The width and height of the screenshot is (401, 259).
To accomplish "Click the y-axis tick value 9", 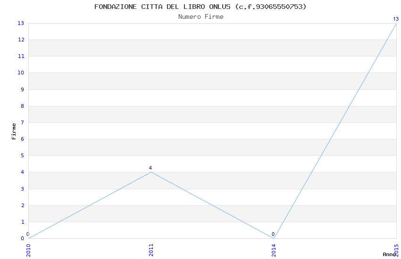I will (23, 89).
